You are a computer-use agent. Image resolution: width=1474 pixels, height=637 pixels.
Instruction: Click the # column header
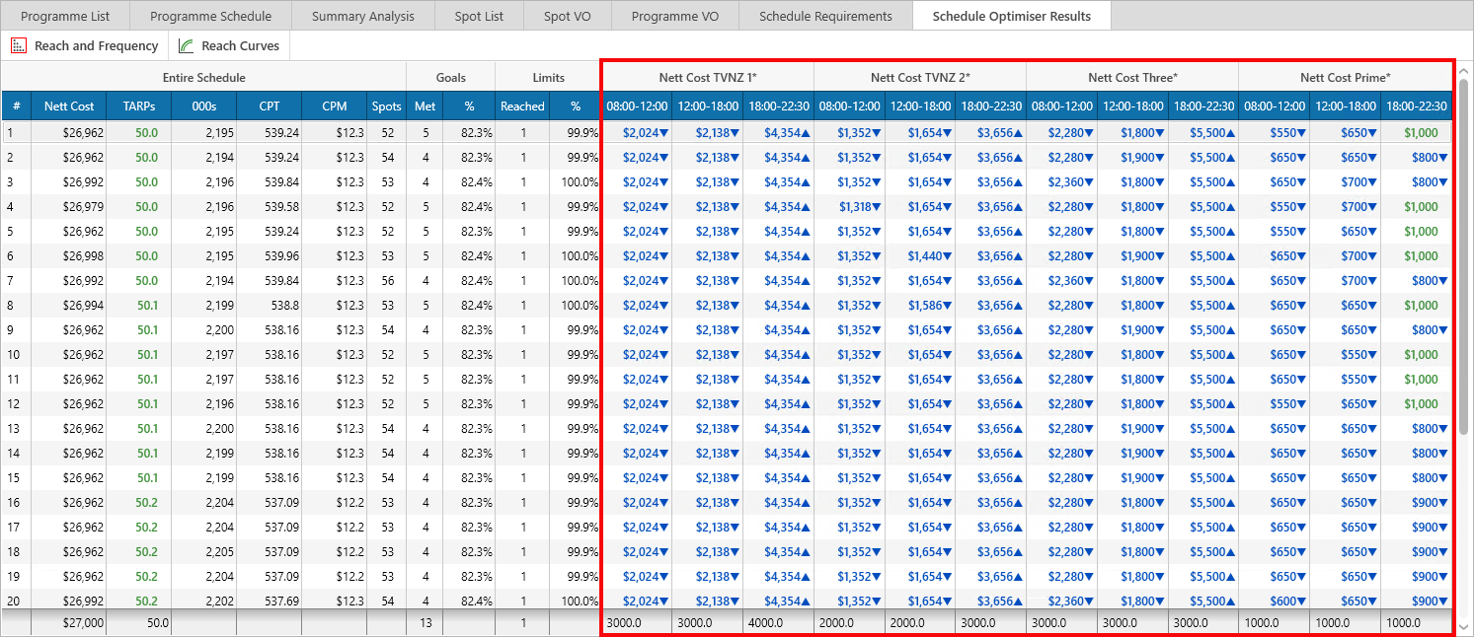[17, 106]
